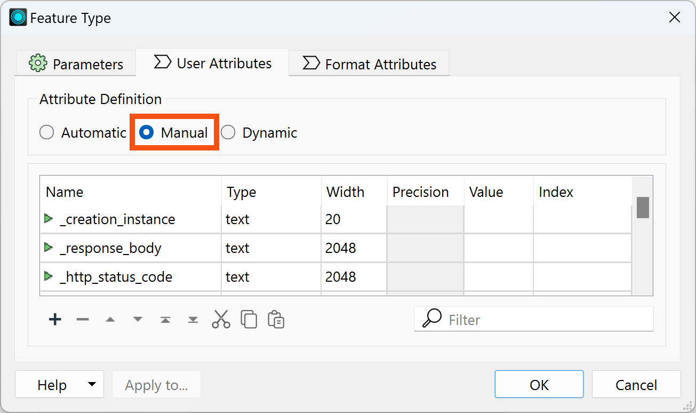Move attribute up one row arrow
Screen dimensions: 696x413
coord(110,320)
